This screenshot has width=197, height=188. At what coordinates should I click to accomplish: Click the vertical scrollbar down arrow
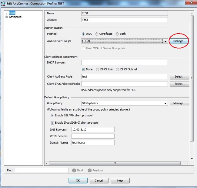[x=192, y=159]
